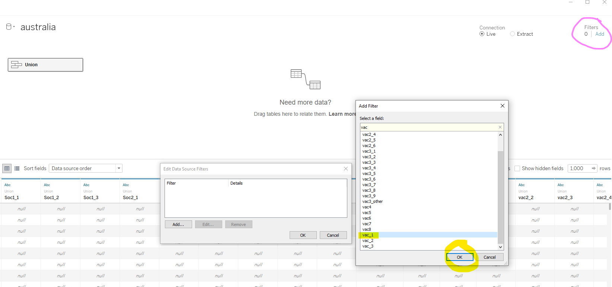This screenshot has height=287, width=612.
Task: Click Edit... in Edit Data Source Filters
Action: tap(208, 224)
